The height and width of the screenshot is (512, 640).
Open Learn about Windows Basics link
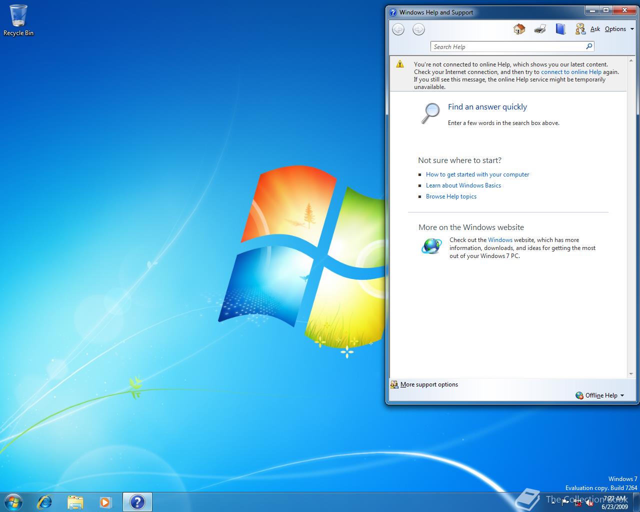pos(463,185)
